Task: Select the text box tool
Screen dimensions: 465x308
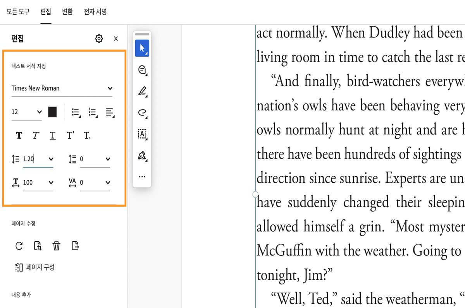Action: pos(142,134)
